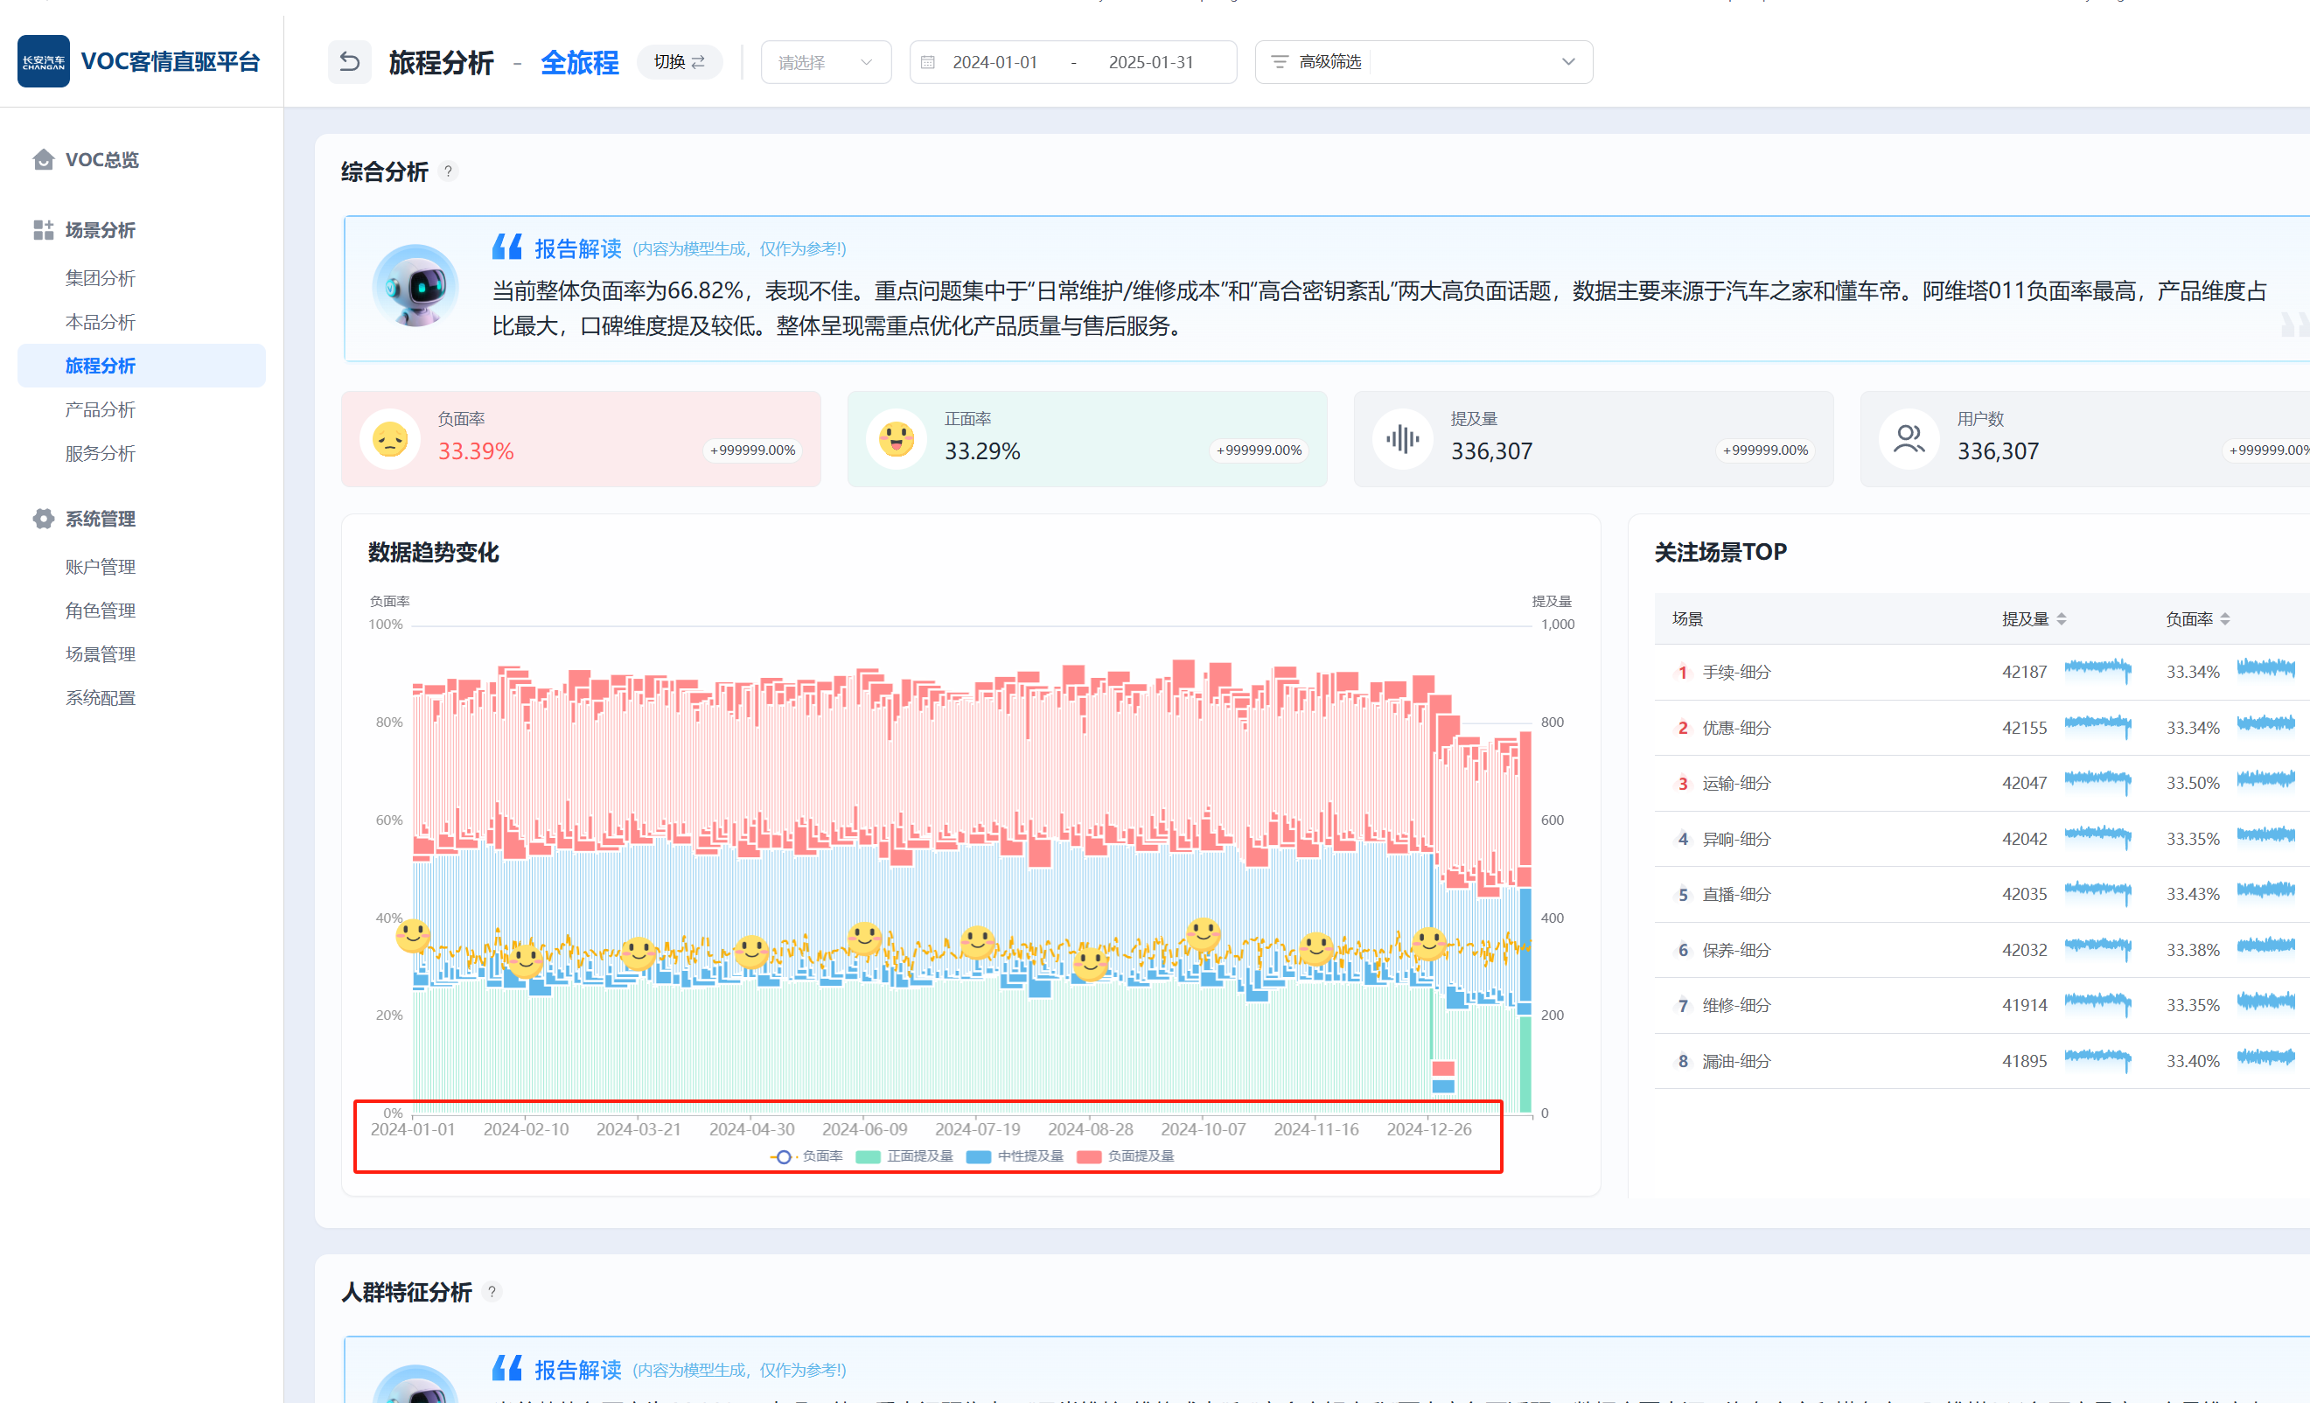Click the 切换 switch button
Viewport: 2310px width, 1403px height.
[x=679, y=62]
